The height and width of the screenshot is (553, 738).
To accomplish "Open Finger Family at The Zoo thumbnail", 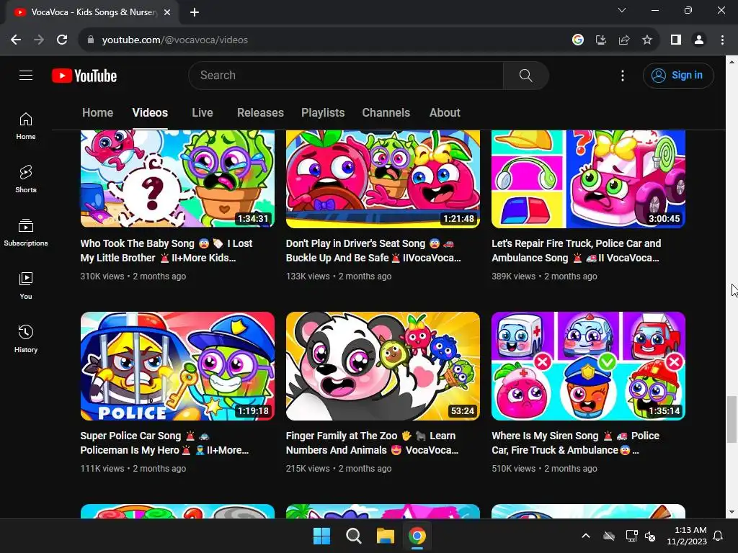I will (x=383, y=366).
